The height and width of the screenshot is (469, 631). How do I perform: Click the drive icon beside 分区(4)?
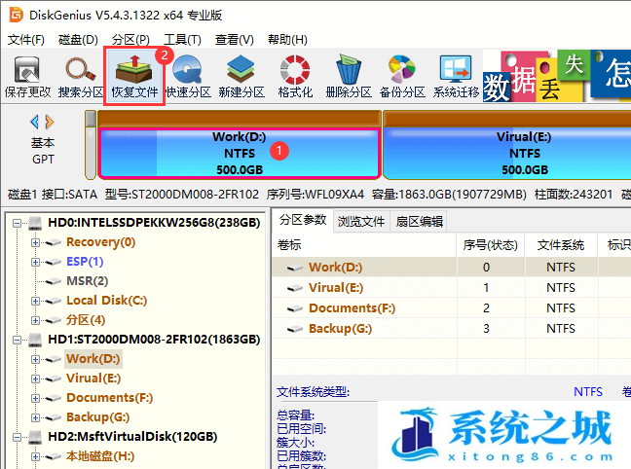point(54,320)
